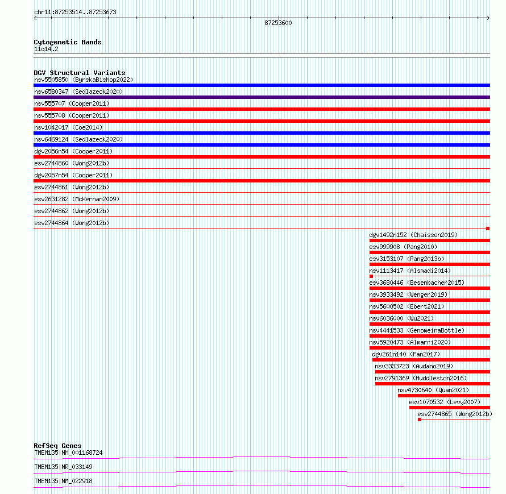The height and width of the screenshot is (494, 506).
Task: Open the nsv555708 (Cooper2011) variant label
Action: coord(72,115)
